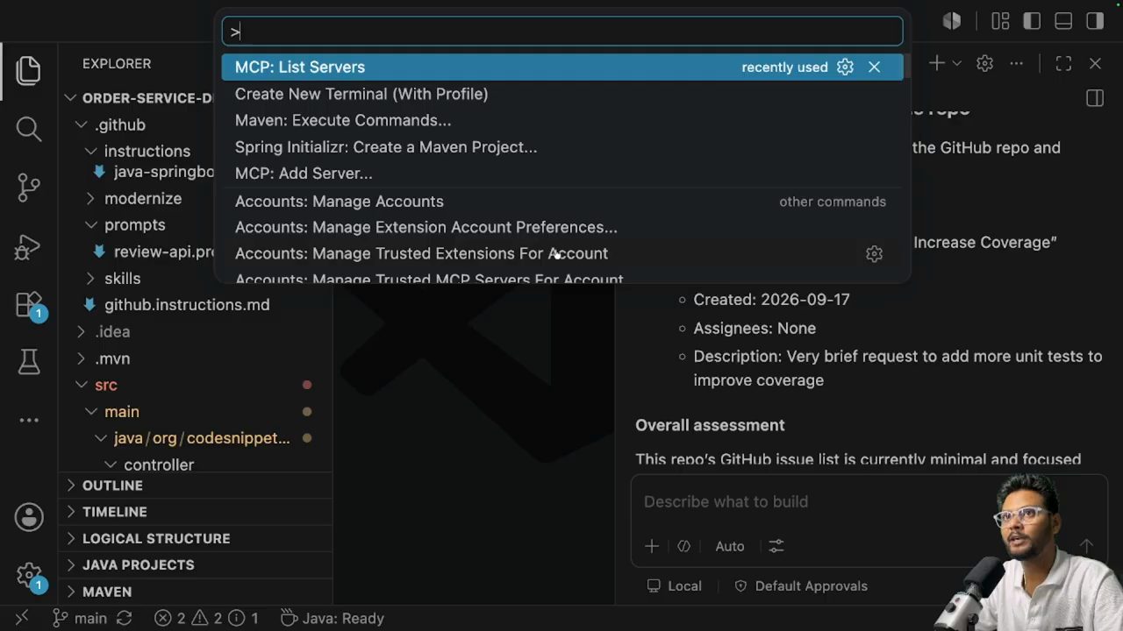The height and width of the screenshot is (631, 1123).
Task: Start a new chat with plus icon
Action: point(937,63)
